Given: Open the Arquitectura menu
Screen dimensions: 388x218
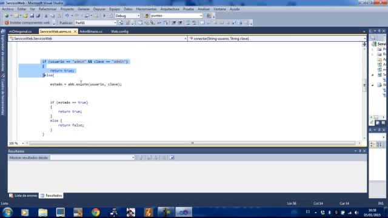Looking at the screenshot, I should click(x=170, y=9).
